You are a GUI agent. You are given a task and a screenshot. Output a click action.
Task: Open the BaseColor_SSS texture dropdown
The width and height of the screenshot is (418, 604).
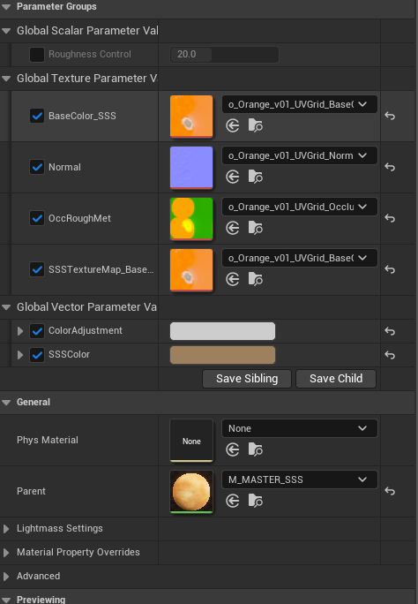[300, 104]
